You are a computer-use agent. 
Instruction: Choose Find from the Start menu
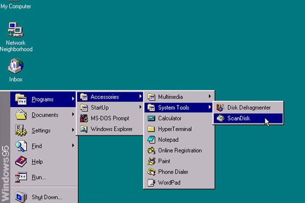click(43, 146)
